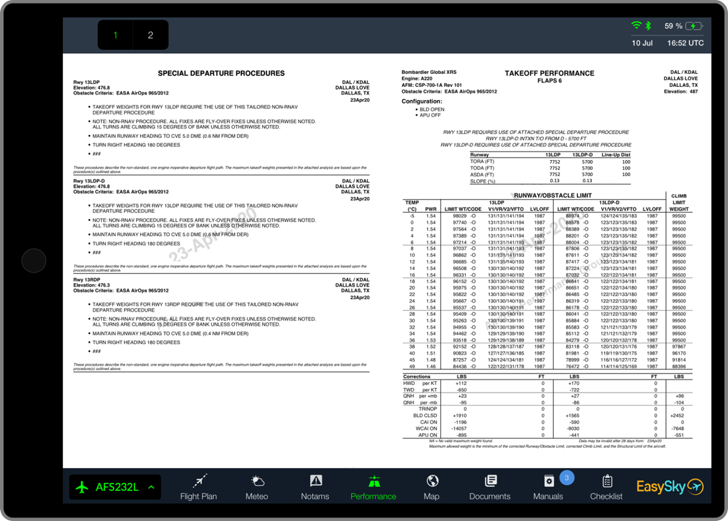Click limit weight 84436 at 49°C
Image resolution: width=728 pixels, height=521 pixels.
click(x=460, y=366)
